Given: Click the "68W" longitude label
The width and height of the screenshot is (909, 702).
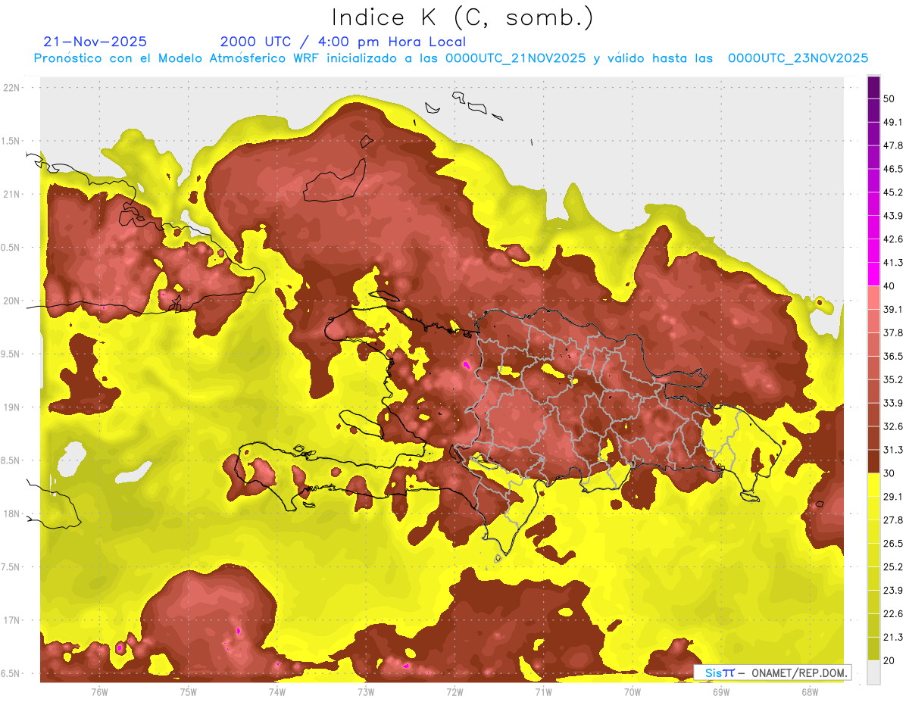Looking at the screenshot, I should pos(810,692).
